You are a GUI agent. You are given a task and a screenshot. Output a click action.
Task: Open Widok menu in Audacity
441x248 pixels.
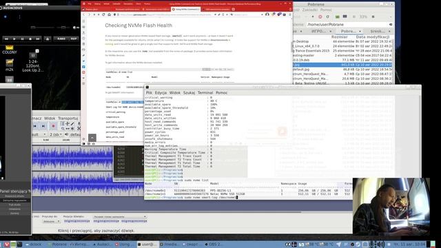(50, 118)
